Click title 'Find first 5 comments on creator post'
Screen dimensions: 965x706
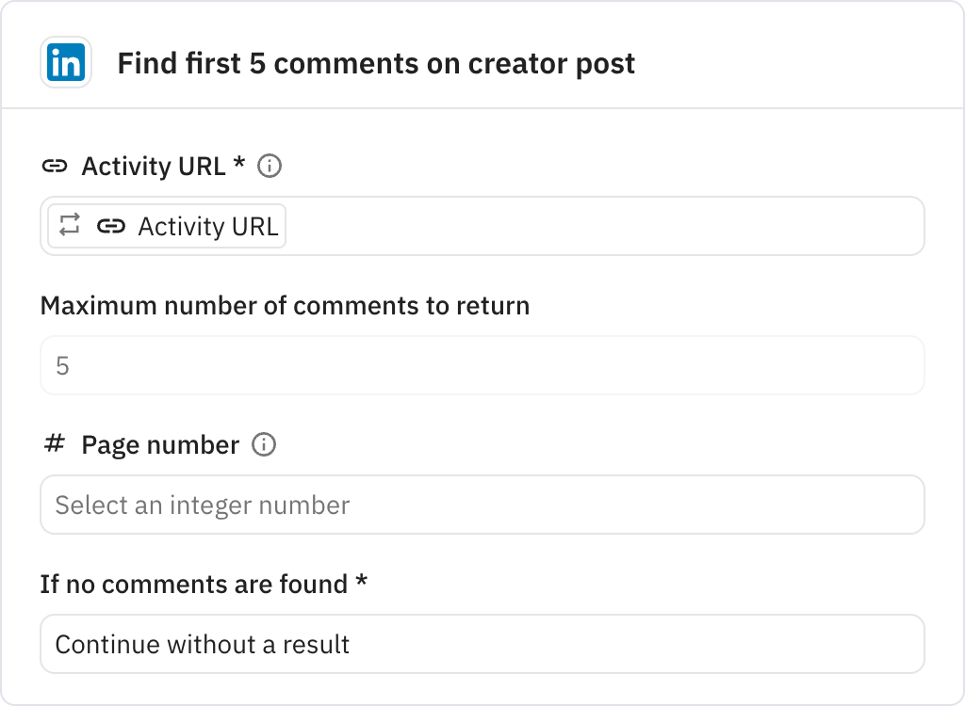coord(376,64)
